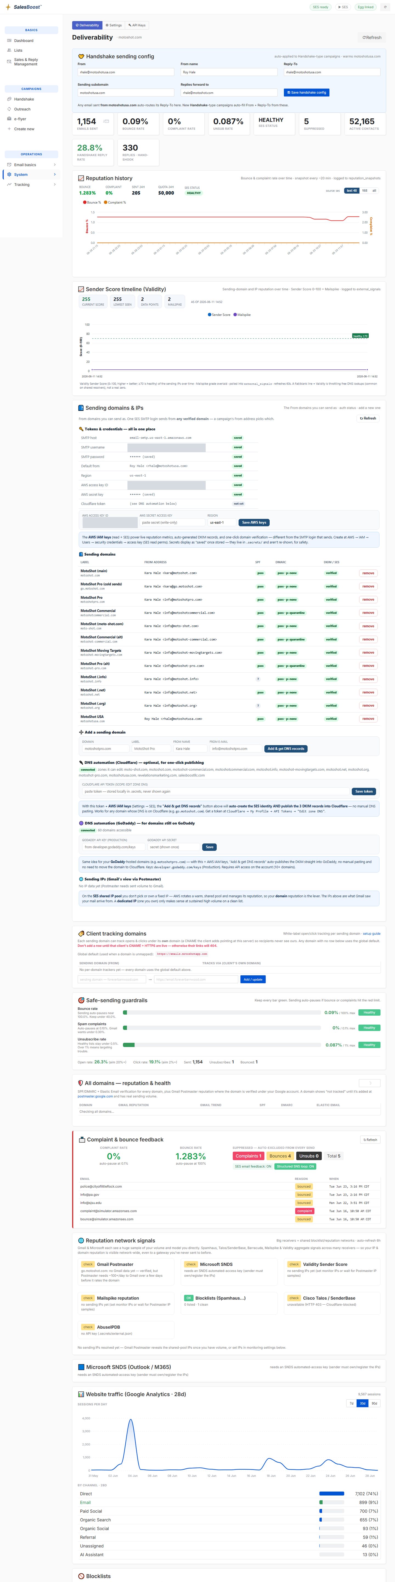Viewport: 395px width, 1582px height.
Task: Click the Tracking chart icon in sidebar
Action: click(x=9, y=184)
